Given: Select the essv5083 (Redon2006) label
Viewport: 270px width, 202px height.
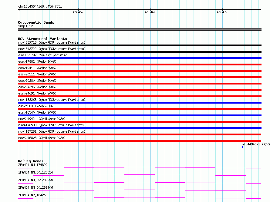Looking at the screenshot, I should pyautogui.click(x=36, y=106).
